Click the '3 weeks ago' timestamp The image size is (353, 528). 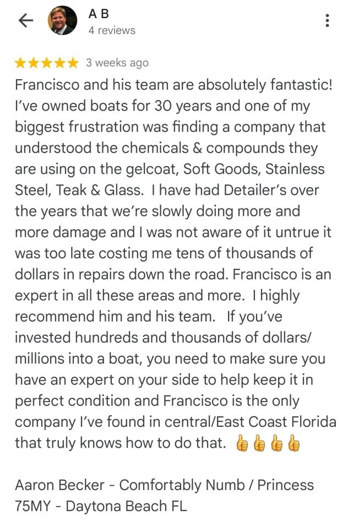(117, 63)
